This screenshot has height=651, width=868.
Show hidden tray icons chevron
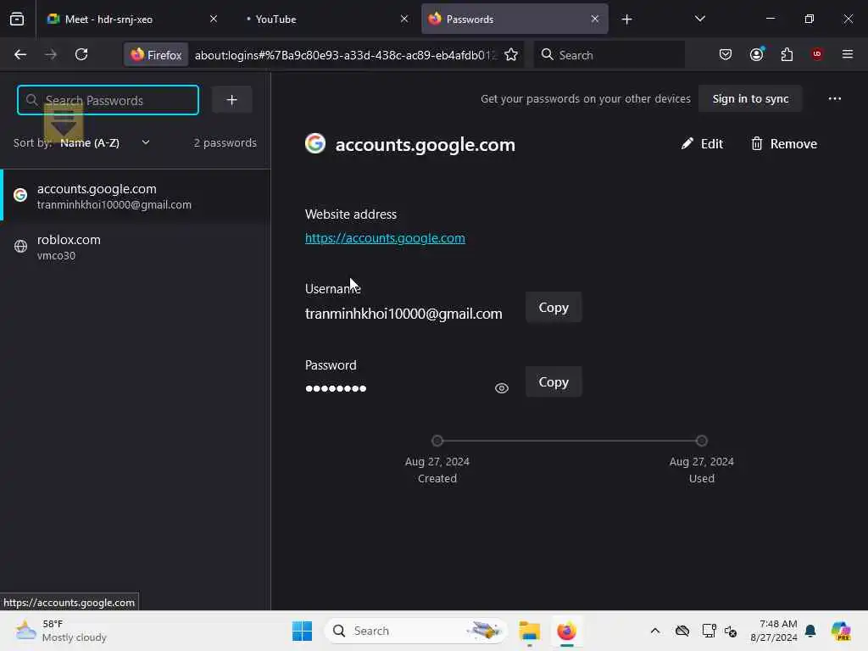tap(655, 631)
